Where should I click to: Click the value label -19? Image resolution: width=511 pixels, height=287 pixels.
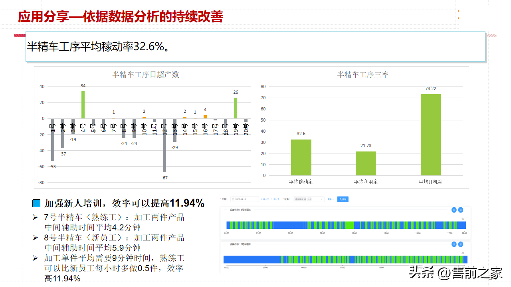pyautogui.click(x=73, y=140)
